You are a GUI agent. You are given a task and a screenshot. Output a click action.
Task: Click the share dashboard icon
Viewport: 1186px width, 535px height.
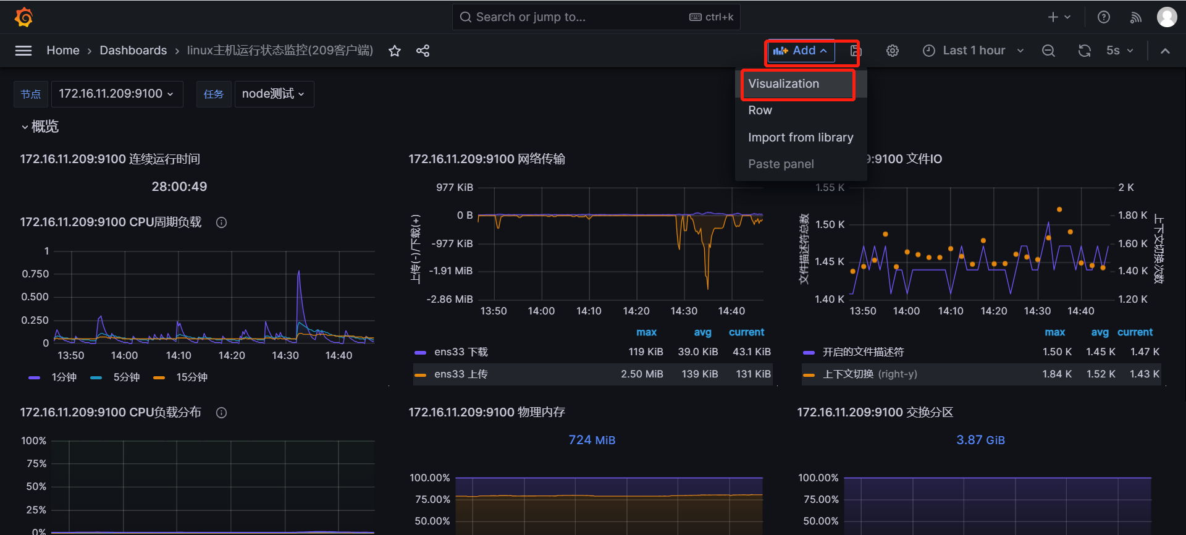tap(423, 51)
